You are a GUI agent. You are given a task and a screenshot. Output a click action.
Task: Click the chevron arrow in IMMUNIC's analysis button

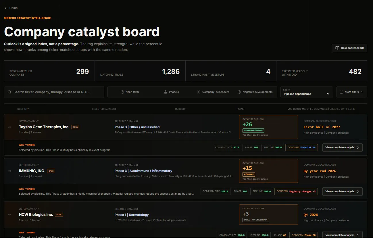click(358, 191)
